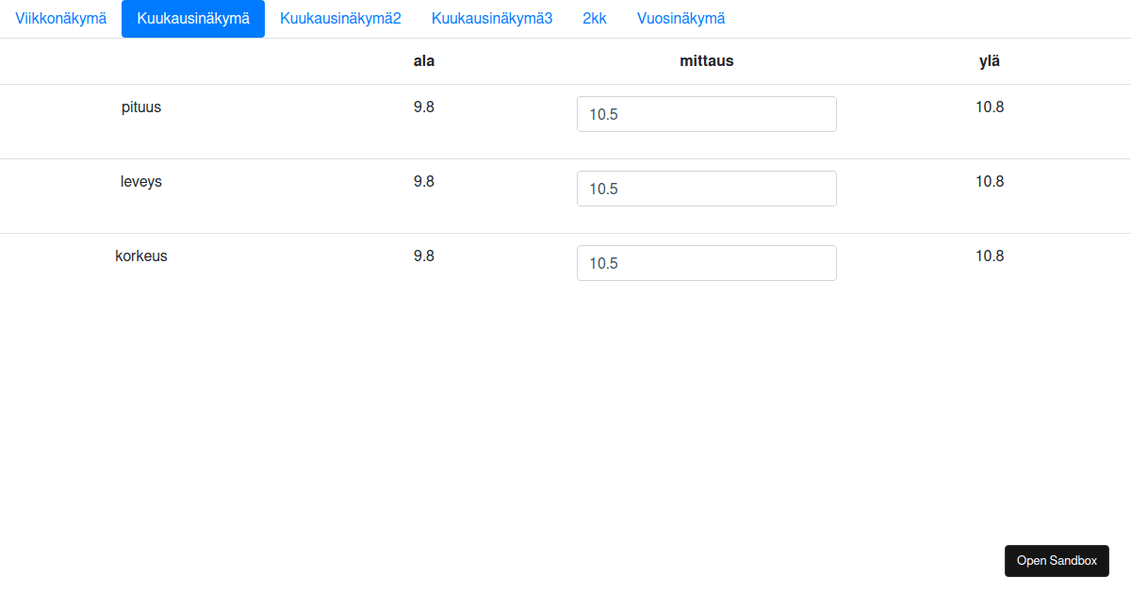Open the Kuukausinäkymä2 tab

339,18
